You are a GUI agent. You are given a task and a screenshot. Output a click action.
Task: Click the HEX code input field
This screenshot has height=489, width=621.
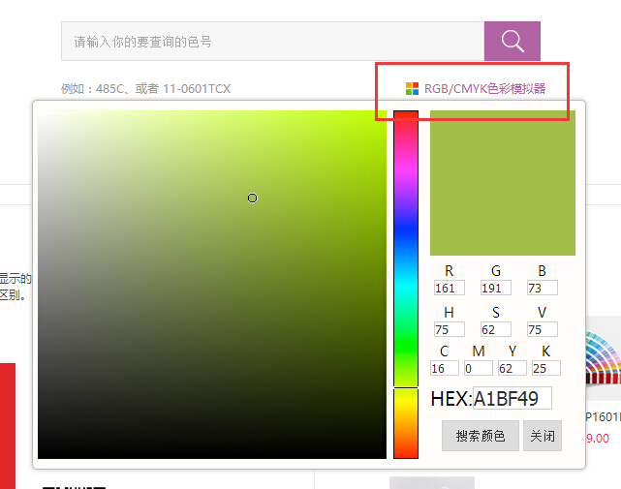[x=512, y=398]
